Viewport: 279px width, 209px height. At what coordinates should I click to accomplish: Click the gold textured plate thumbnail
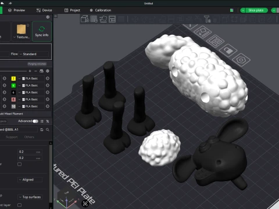[x=22, y=29]
